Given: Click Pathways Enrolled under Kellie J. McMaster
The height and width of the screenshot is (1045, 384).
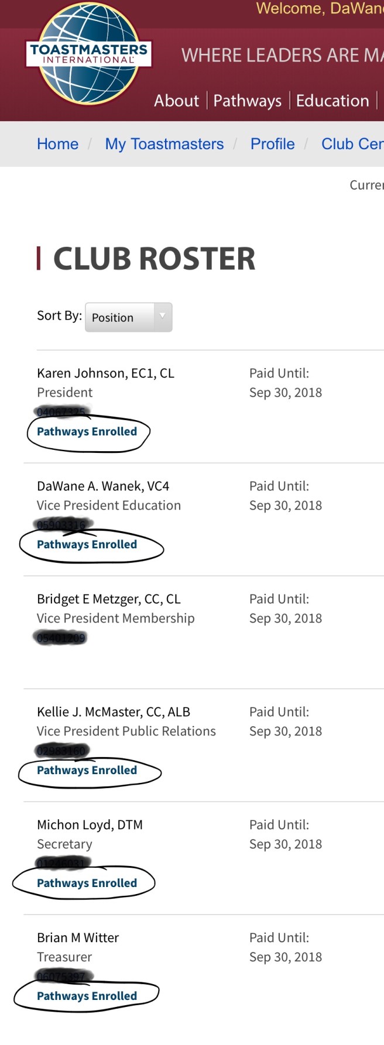Looking at the screenshot, I should [x=87, y=771].
